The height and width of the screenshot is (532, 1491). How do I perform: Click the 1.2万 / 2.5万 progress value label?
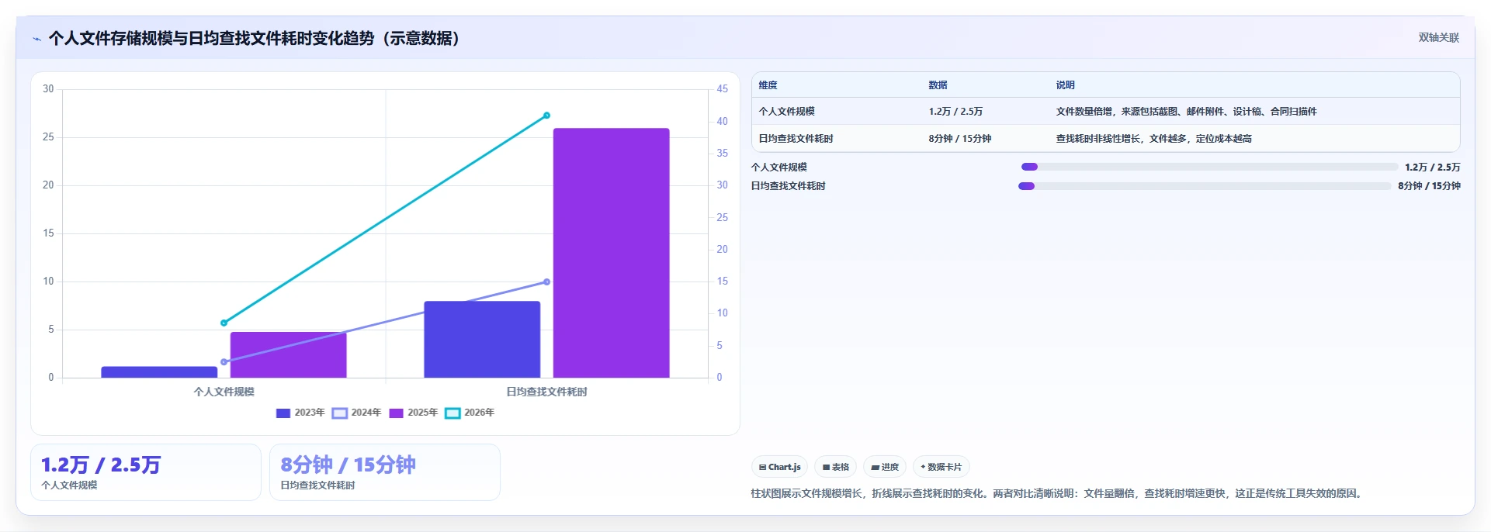[x=1433, y=168]
